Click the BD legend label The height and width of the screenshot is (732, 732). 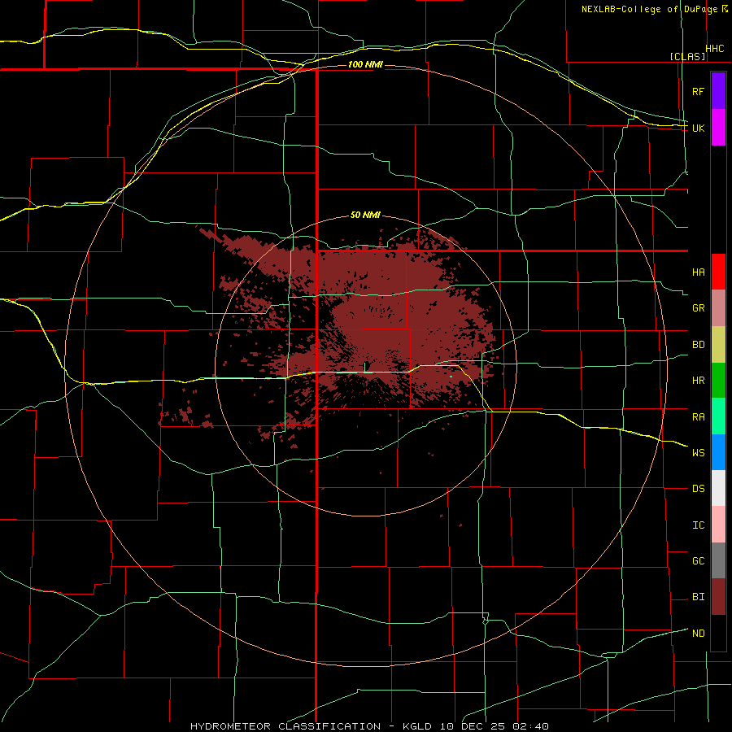pos(698,345)
